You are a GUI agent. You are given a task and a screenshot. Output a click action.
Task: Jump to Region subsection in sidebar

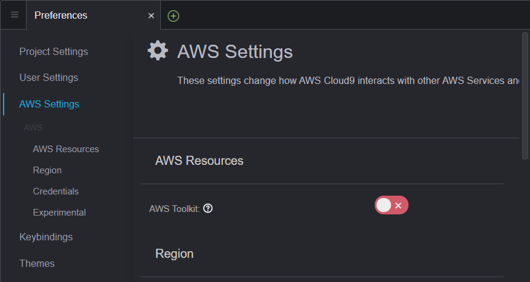(47, 170)
